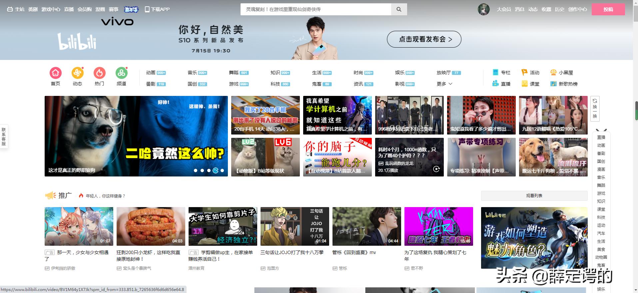Click the 观看列表 button

[534, 196]
